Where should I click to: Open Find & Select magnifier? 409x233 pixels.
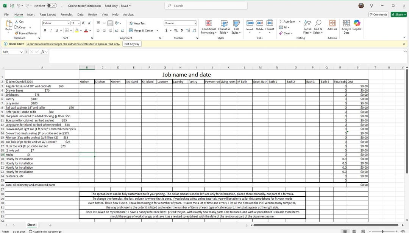click(318, 27)
